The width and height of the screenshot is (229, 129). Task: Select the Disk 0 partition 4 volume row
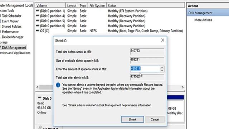click(110, 16)
